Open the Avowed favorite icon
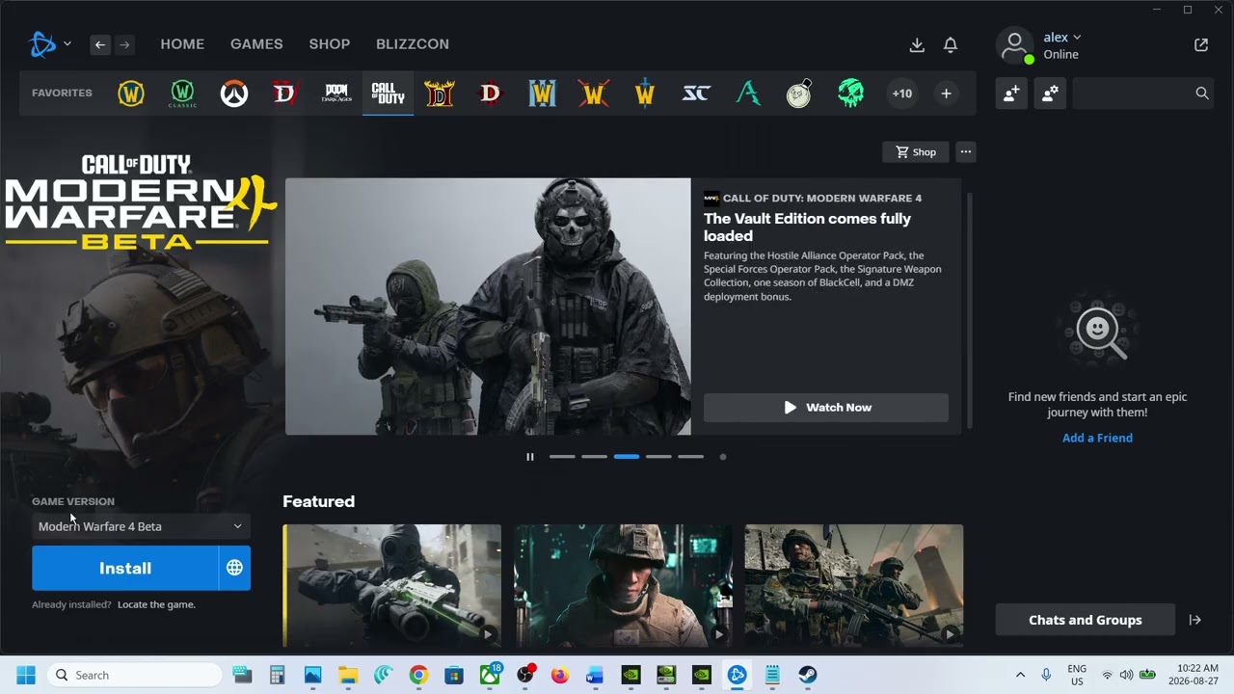1234x694 pixels. click(748, 93)
